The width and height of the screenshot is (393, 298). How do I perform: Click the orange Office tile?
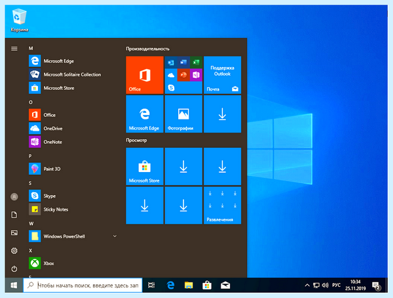coord(145,75)
